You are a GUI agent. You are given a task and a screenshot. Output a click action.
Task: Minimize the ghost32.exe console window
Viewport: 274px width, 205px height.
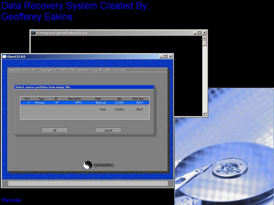(x=195, y=33)
